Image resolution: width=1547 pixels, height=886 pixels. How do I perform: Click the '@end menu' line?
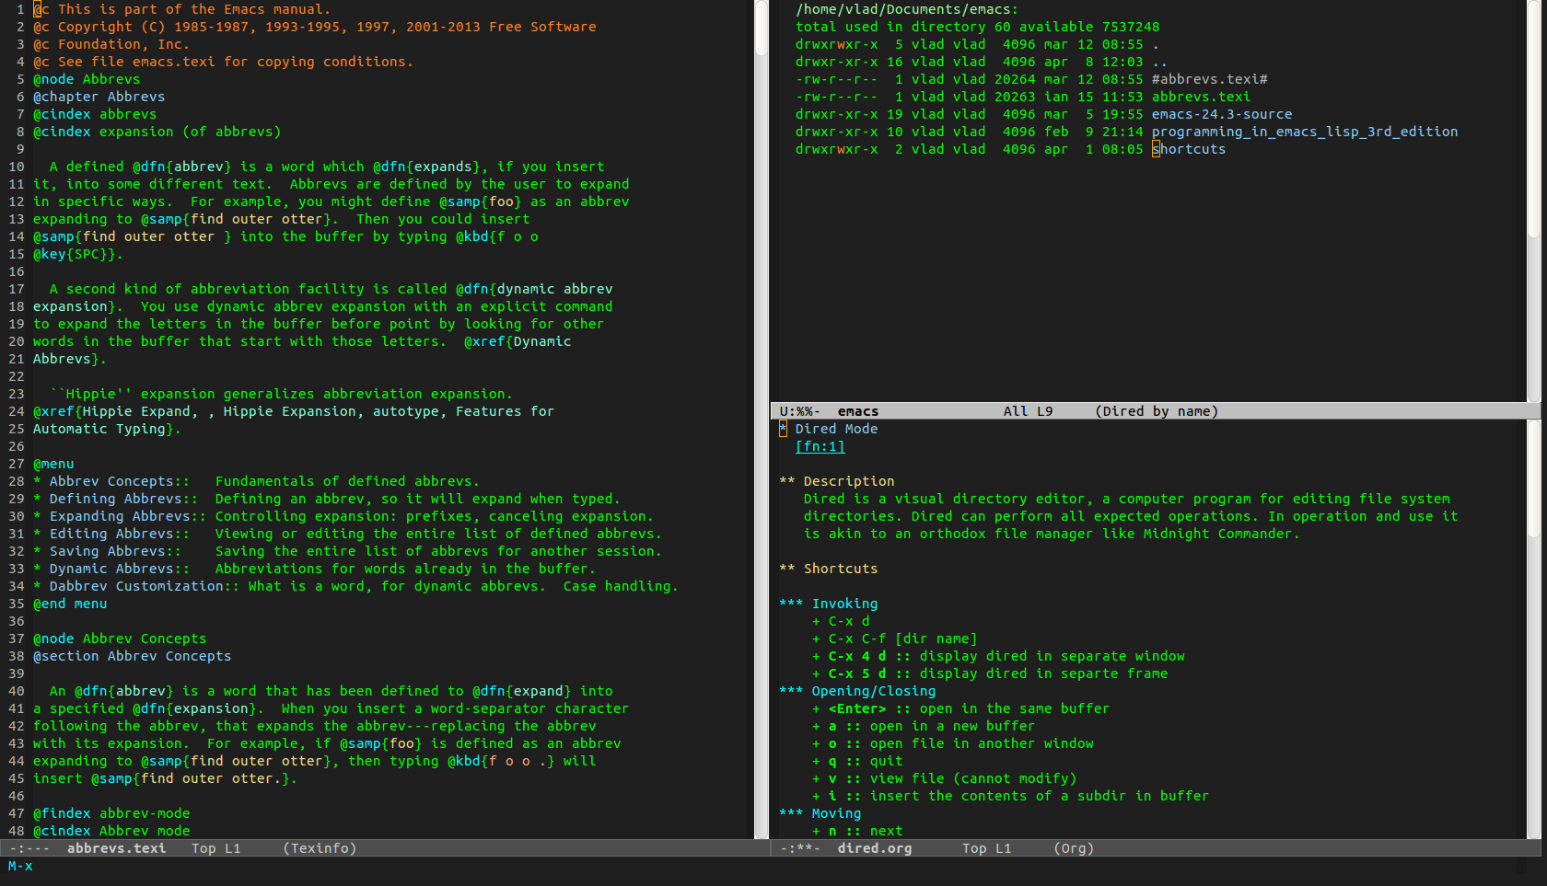coord(70,604)
